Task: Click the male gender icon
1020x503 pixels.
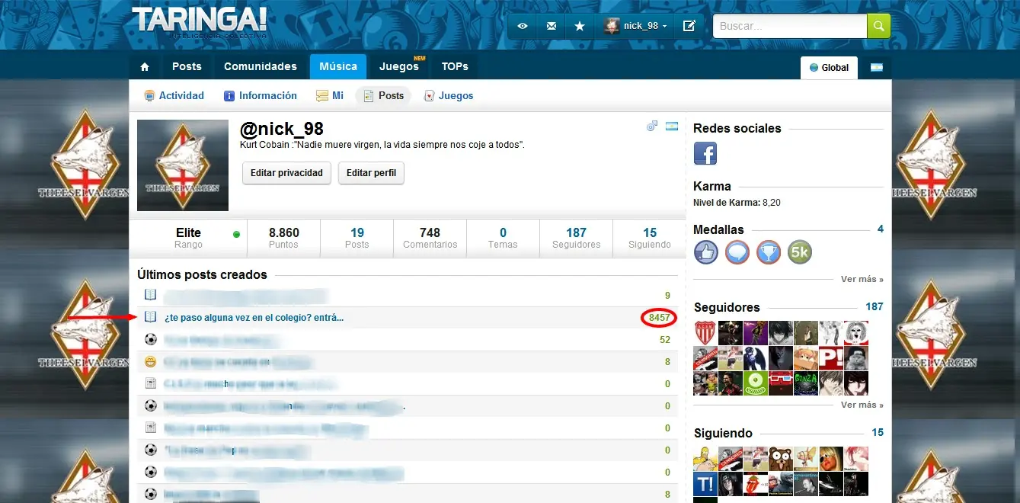Action: [x=652, y=127]
